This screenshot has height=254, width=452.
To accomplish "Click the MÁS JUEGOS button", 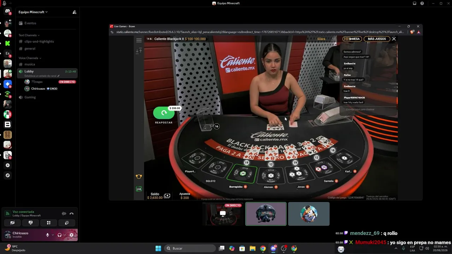I will [377, 39].
